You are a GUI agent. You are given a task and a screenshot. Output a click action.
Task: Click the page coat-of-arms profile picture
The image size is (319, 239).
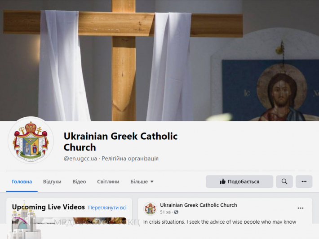[31, 140]
